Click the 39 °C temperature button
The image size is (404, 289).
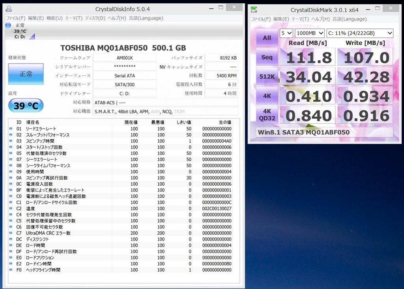26,105
